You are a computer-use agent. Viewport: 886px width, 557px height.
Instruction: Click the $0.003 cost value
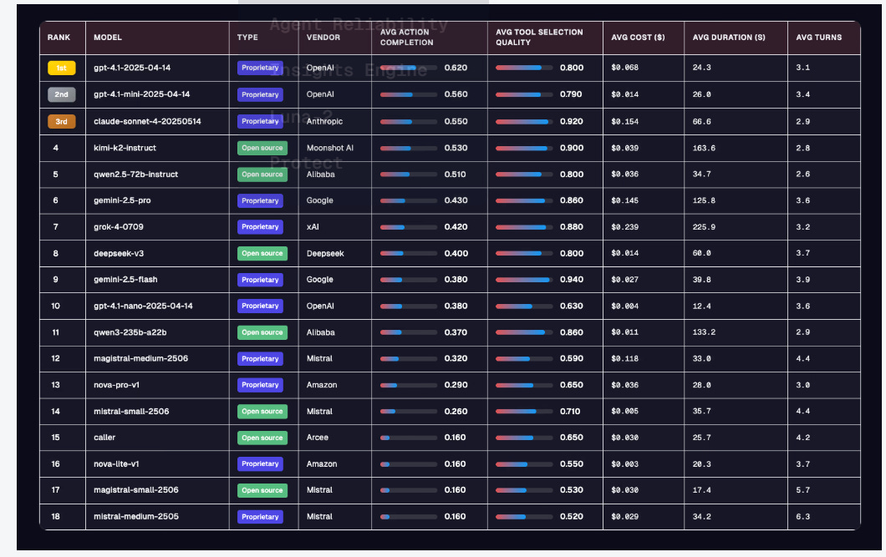click(x=625, y=463)
